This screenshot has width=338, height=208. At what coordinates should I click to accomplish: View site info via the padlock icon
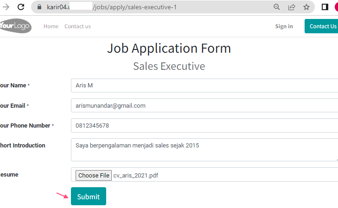[39, 7]
